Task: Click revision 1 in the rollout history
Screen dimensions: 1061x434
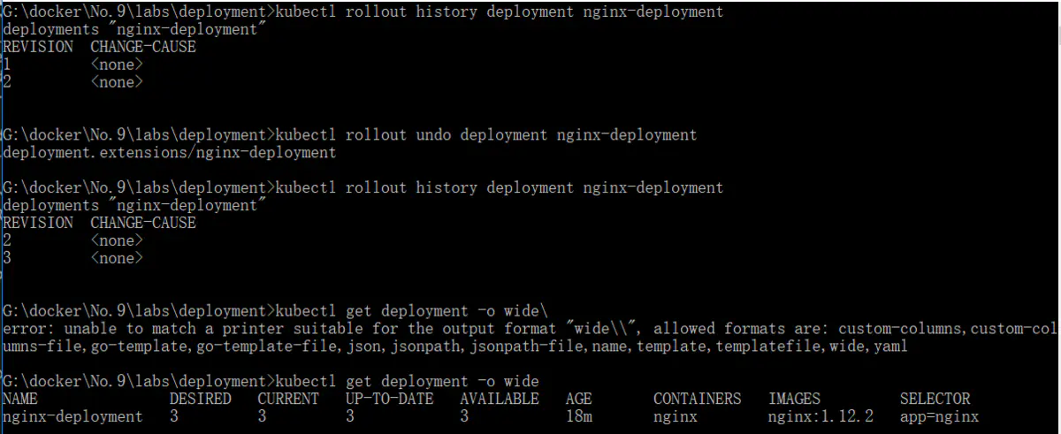Action: 7,65
